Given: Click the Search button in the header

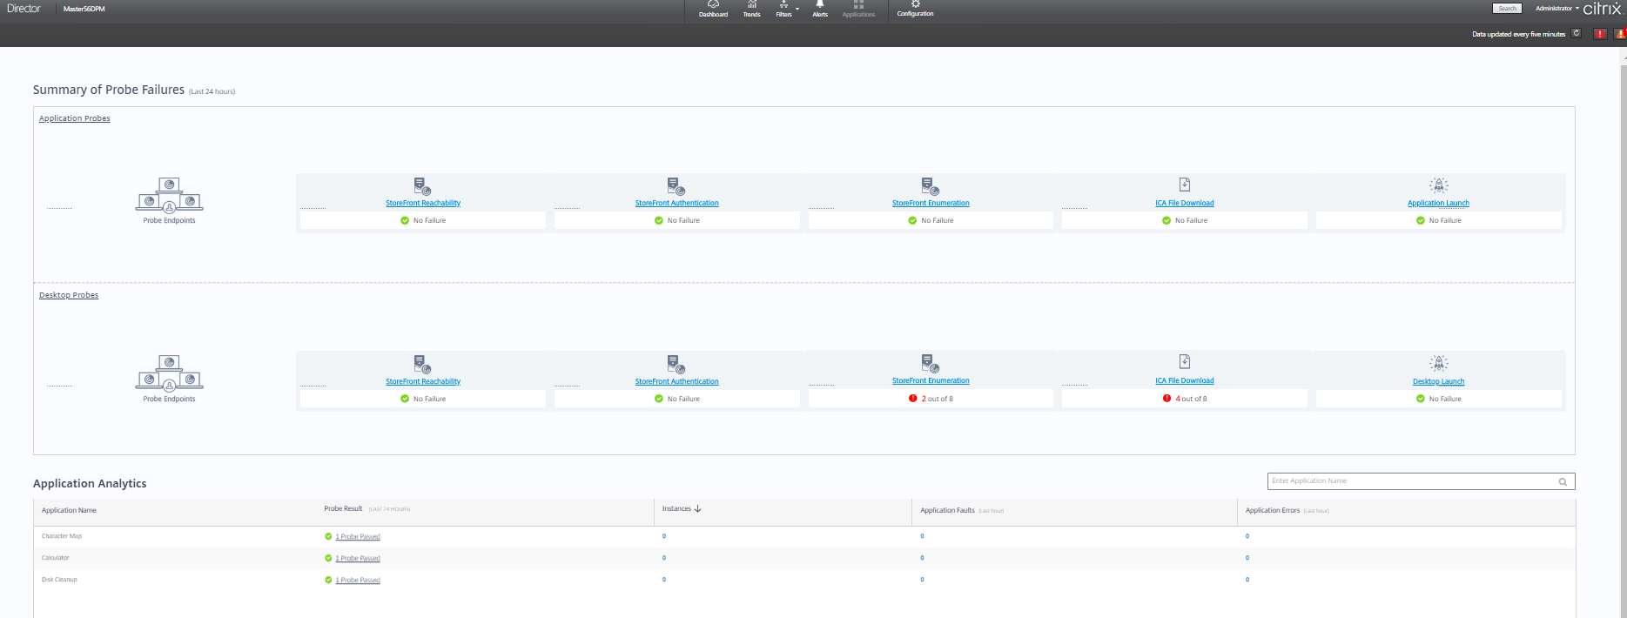Looking at the screenshot, I should (x=1507, y=9).
